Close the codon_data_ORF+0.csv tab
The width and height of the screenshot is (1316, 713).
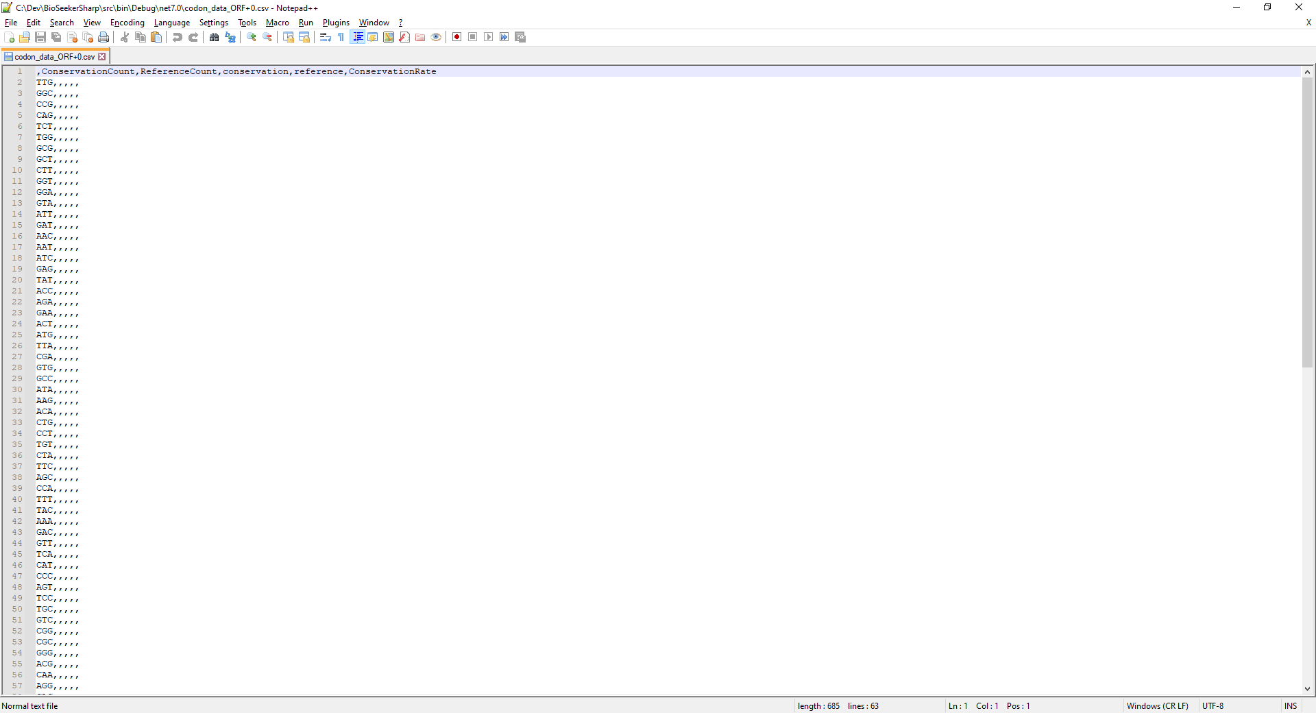click(101, 56)
